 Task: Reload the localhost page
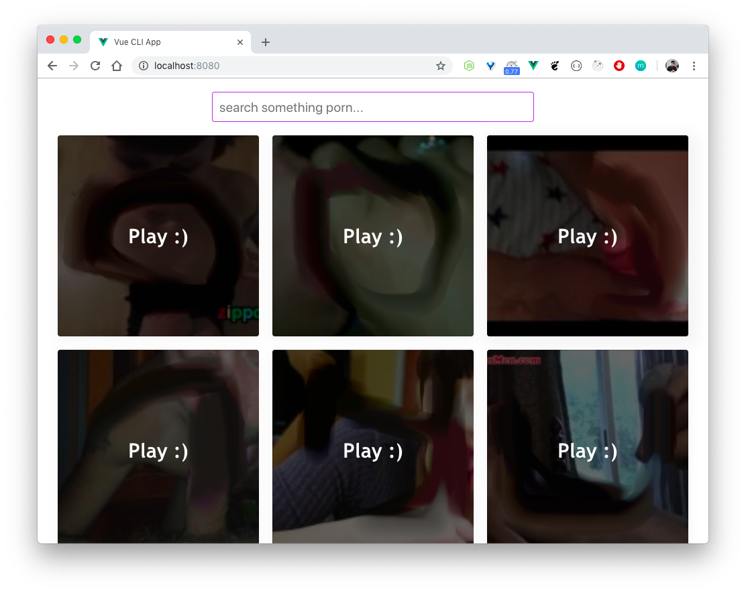tap(95, 66)
